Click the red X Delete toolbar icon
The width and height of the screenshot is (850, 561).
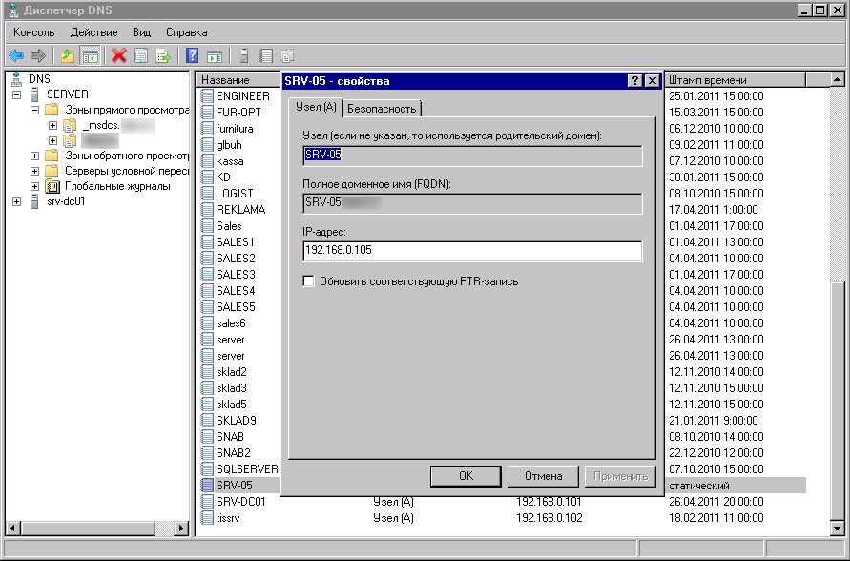coord(119,55)
